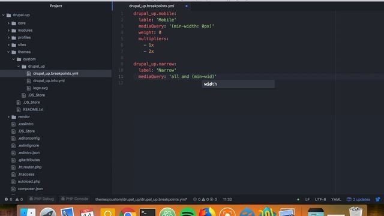This screenshot has width=384, height=216.
Task: Change YAML grammar selector
Action: tap(336, 199)
